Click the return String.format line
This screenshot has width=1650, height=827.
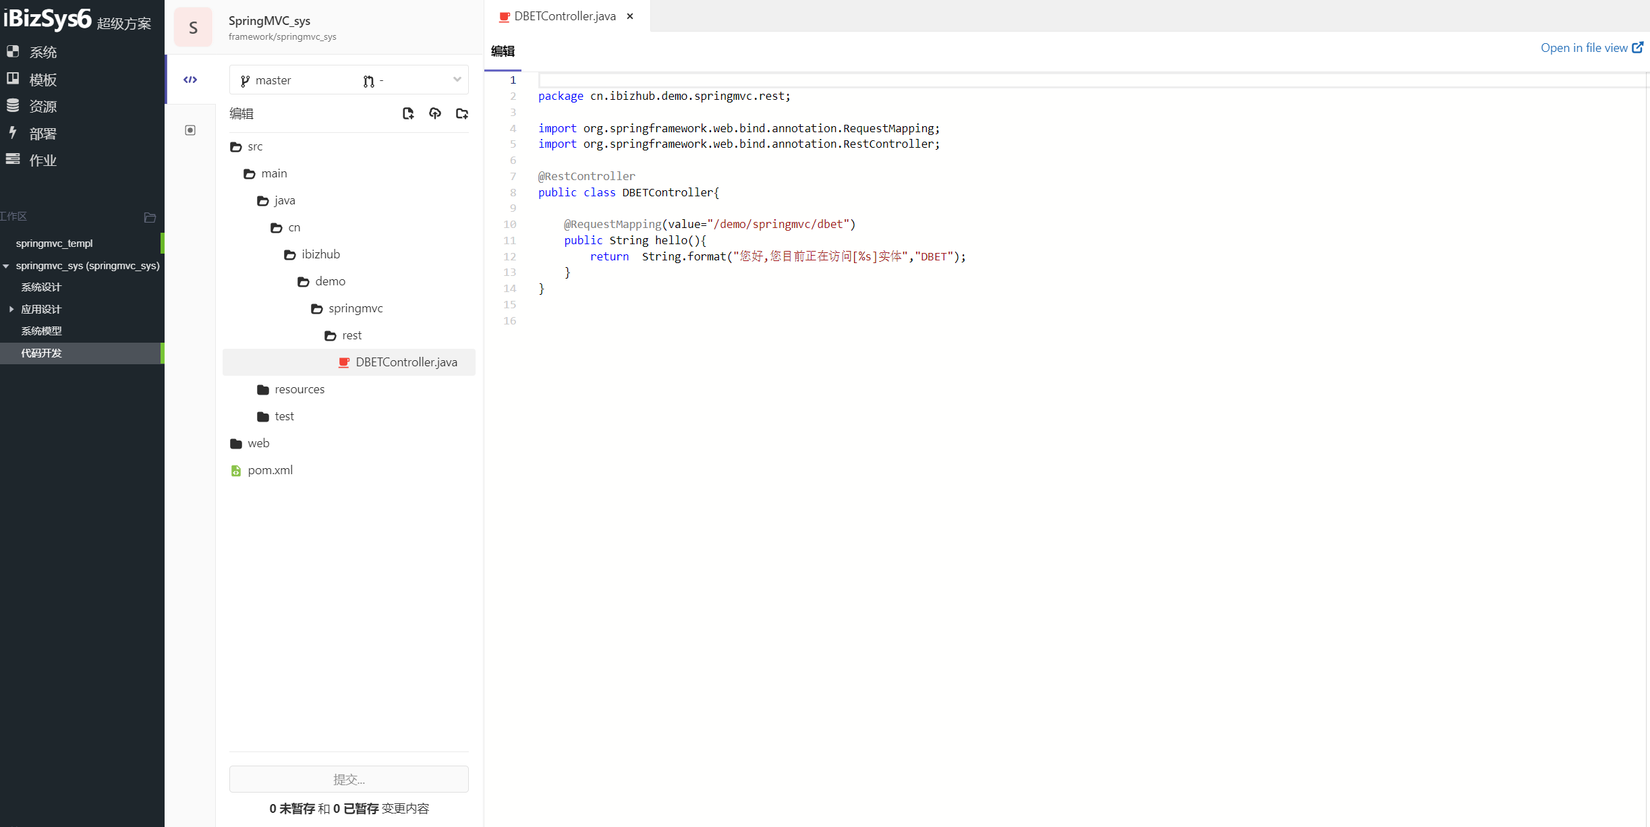(778, 256)
